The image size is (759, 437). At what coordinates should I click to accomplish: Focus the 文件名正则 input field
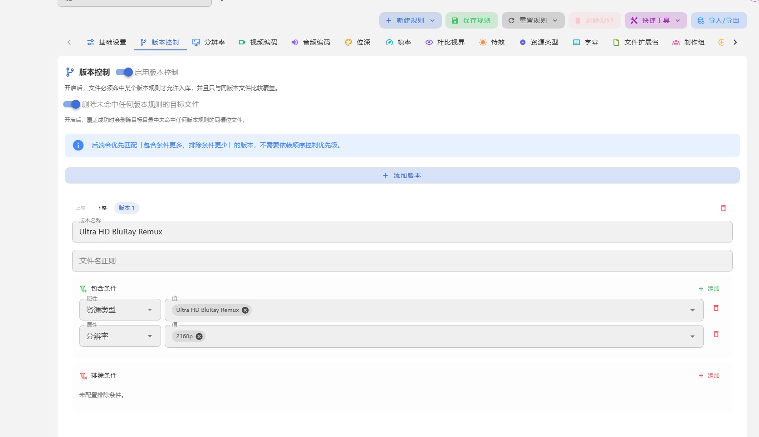402,261
